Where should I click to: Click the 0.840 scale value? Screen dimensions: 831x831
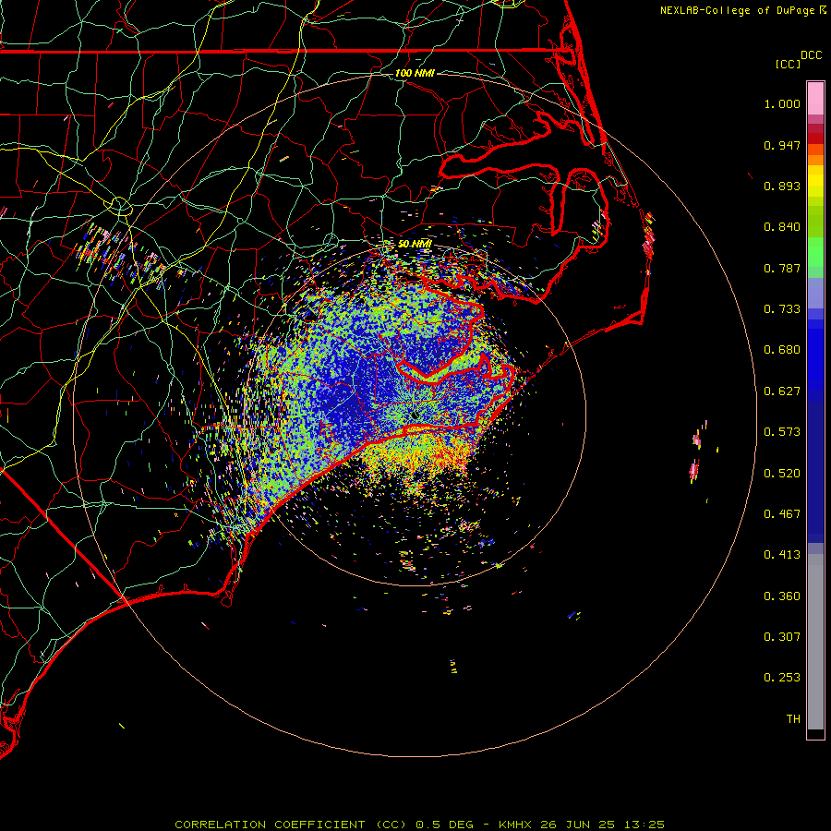tap(782, 227)
